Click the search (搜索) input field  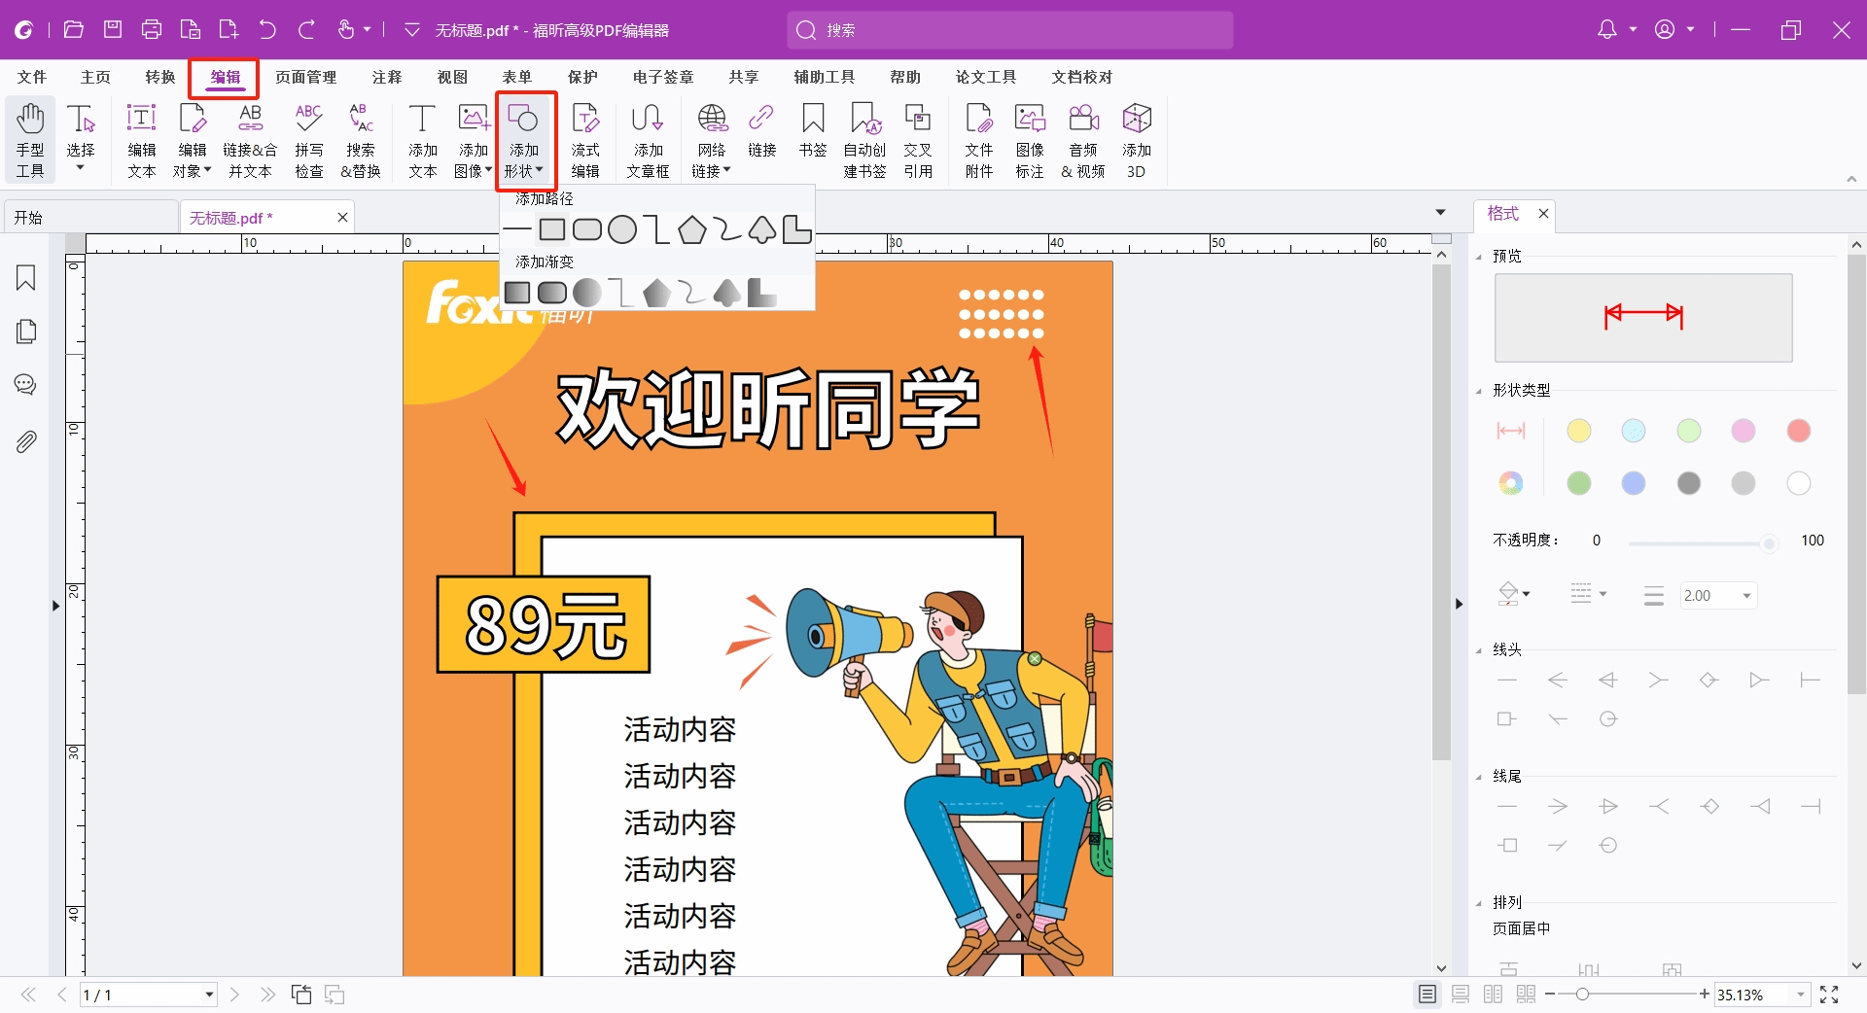[1011, 30]
